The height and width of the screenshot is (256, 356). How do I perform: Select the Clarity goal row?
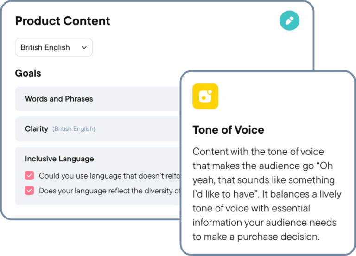[37, 129]
